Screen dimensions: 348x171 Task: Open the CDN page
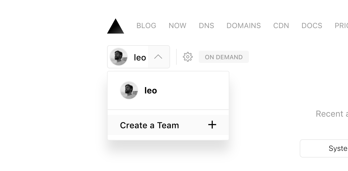tap(281, 26)
